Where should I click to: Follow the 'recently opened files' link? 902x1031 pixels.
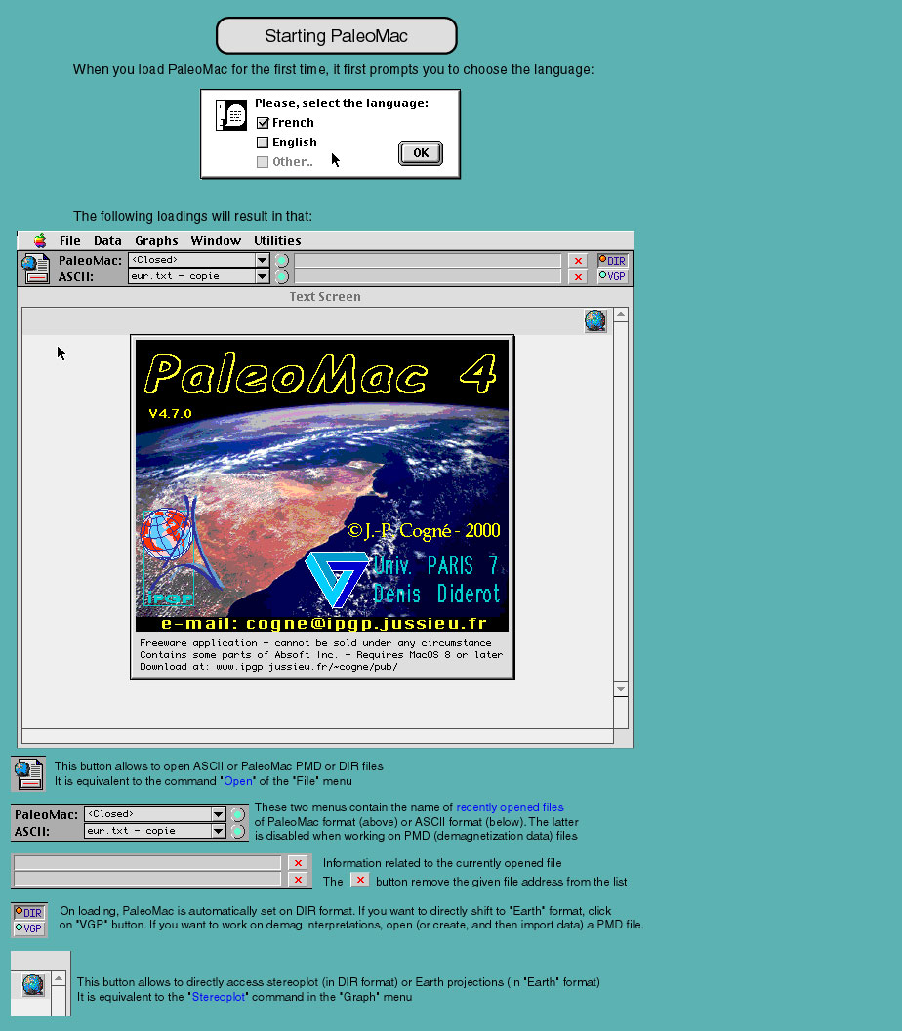click(x=510, y=807)
